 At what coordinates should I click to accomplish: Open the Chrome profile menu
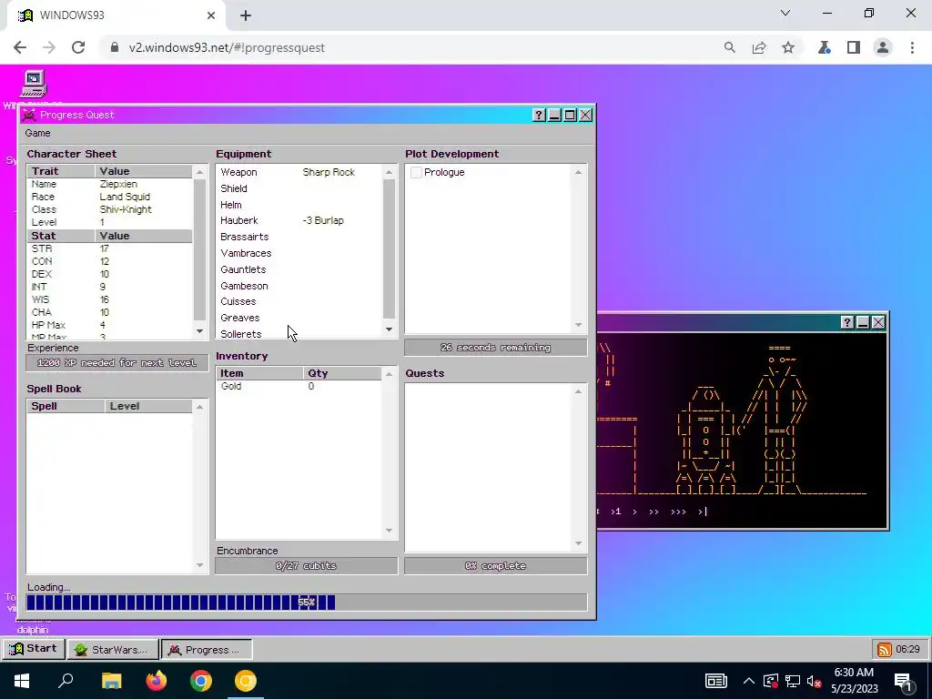(x=883, y=47)
